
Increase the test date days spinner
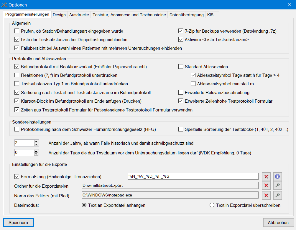tap(36, 151)
